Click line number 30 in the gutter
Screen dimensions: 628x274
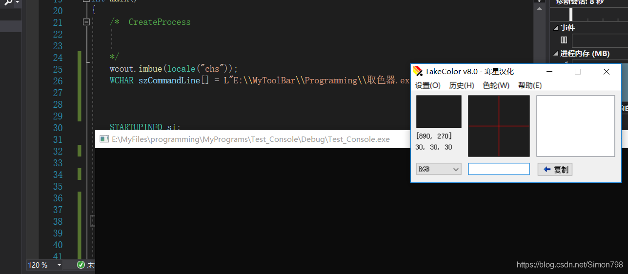[x=58, y=128]
